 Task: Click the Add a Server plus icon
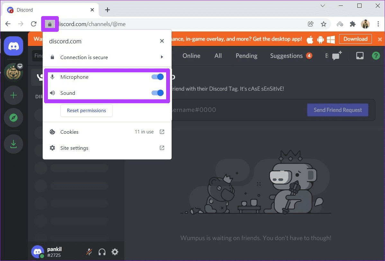(x=13, y=95)
